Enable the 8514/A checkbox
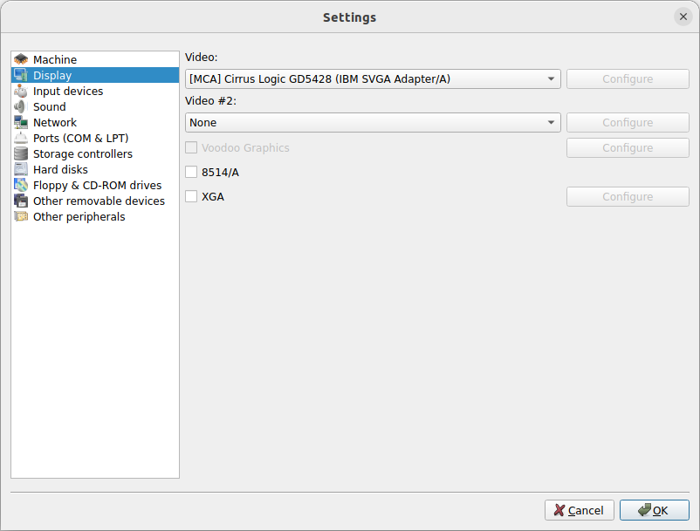700x531 pixels. (190, 172)
